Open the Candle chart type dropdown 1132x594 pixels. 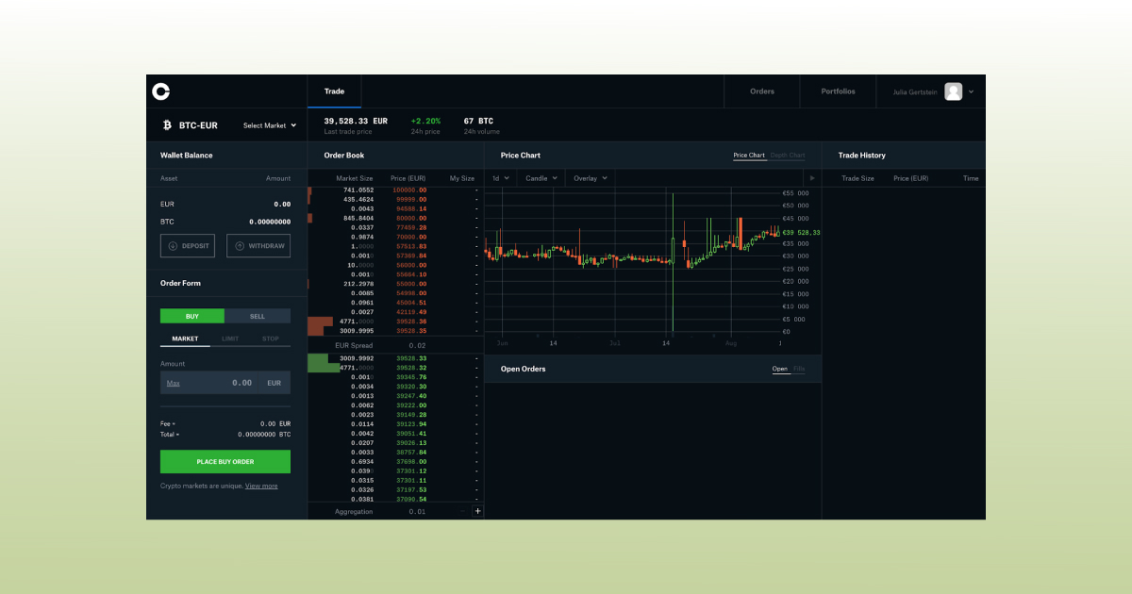[542, 177]
